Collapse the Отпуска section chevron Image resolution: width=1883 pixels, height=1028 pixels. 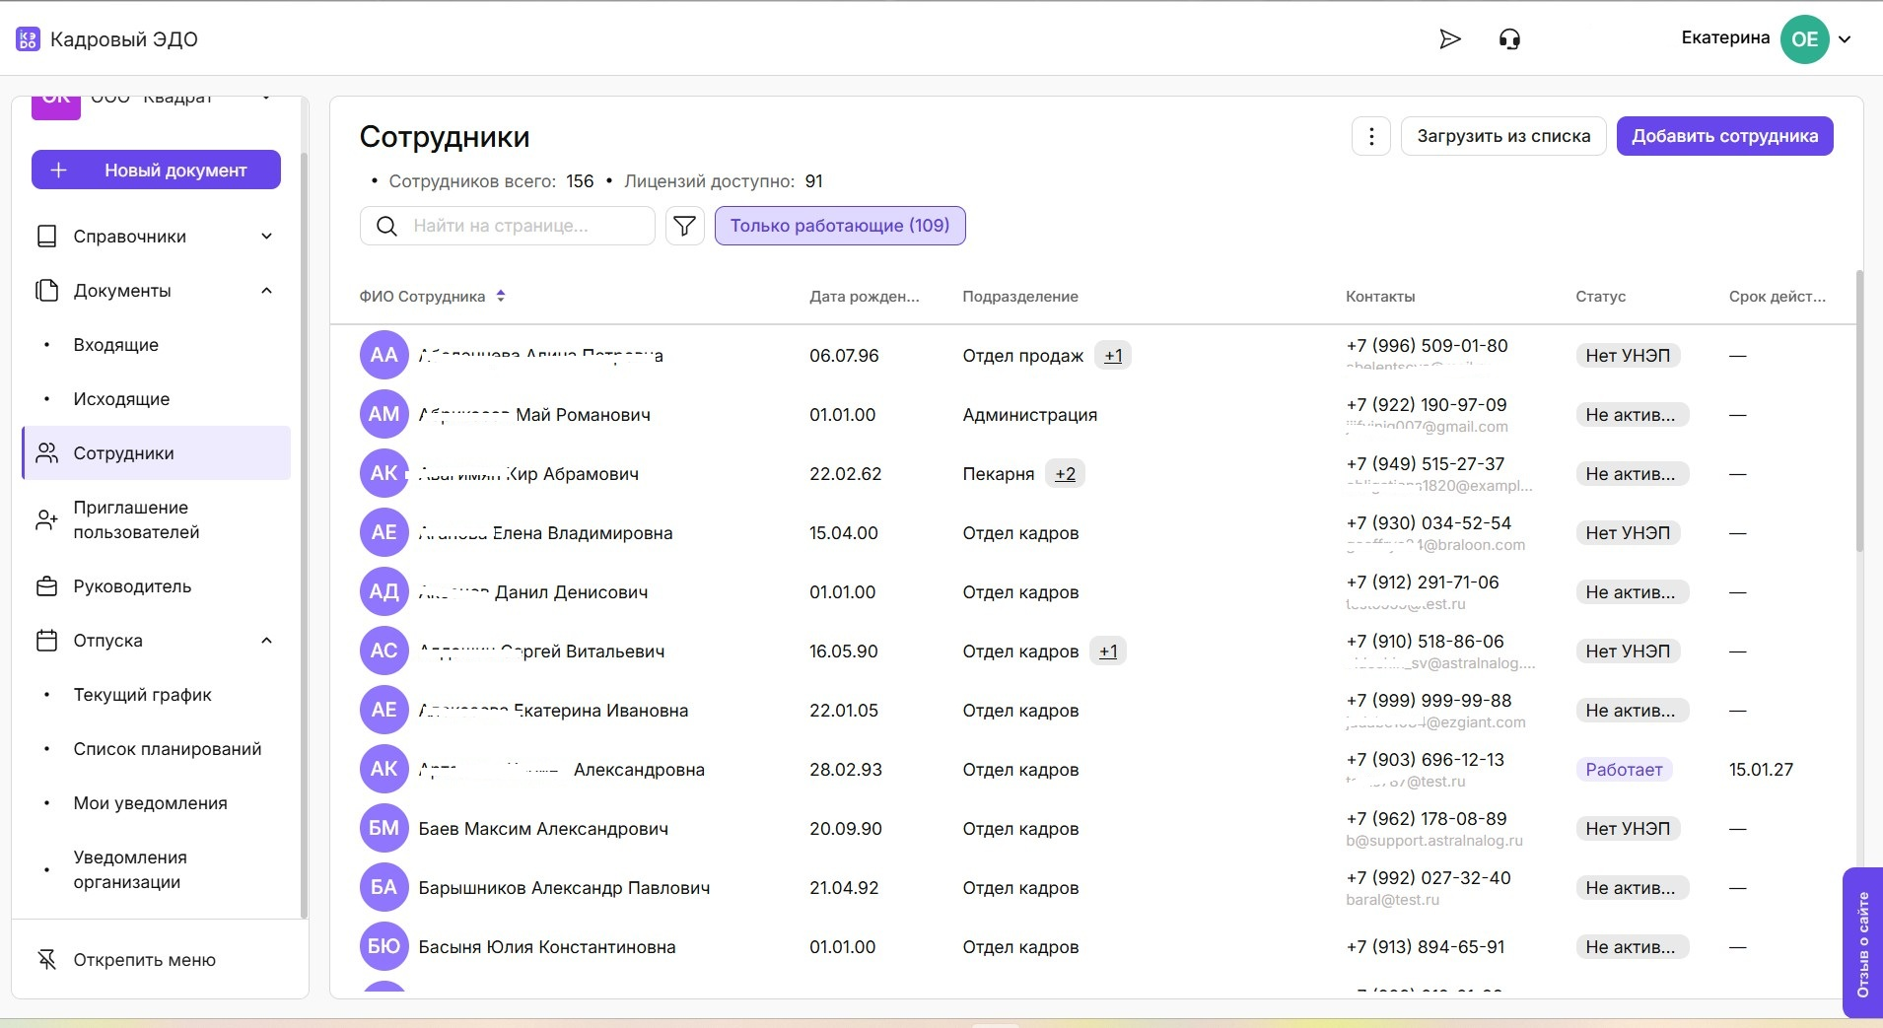(x=266, y=641)
